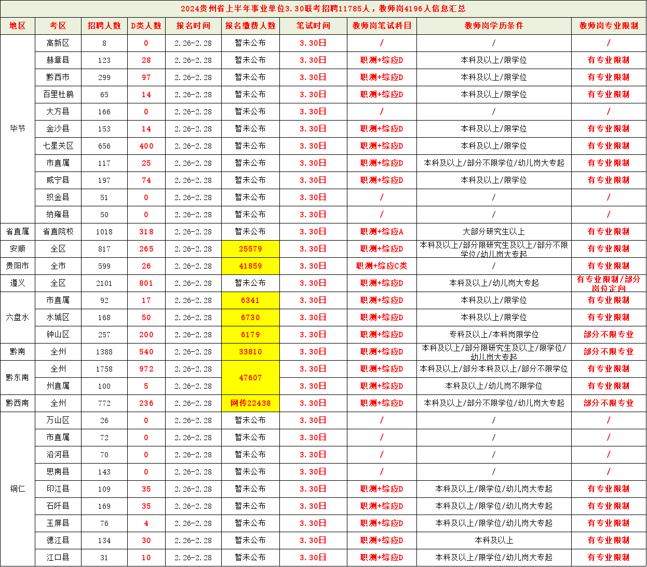
Task: Select the 职测+综应C类 exam subject cell
Action: pos(382,266)
